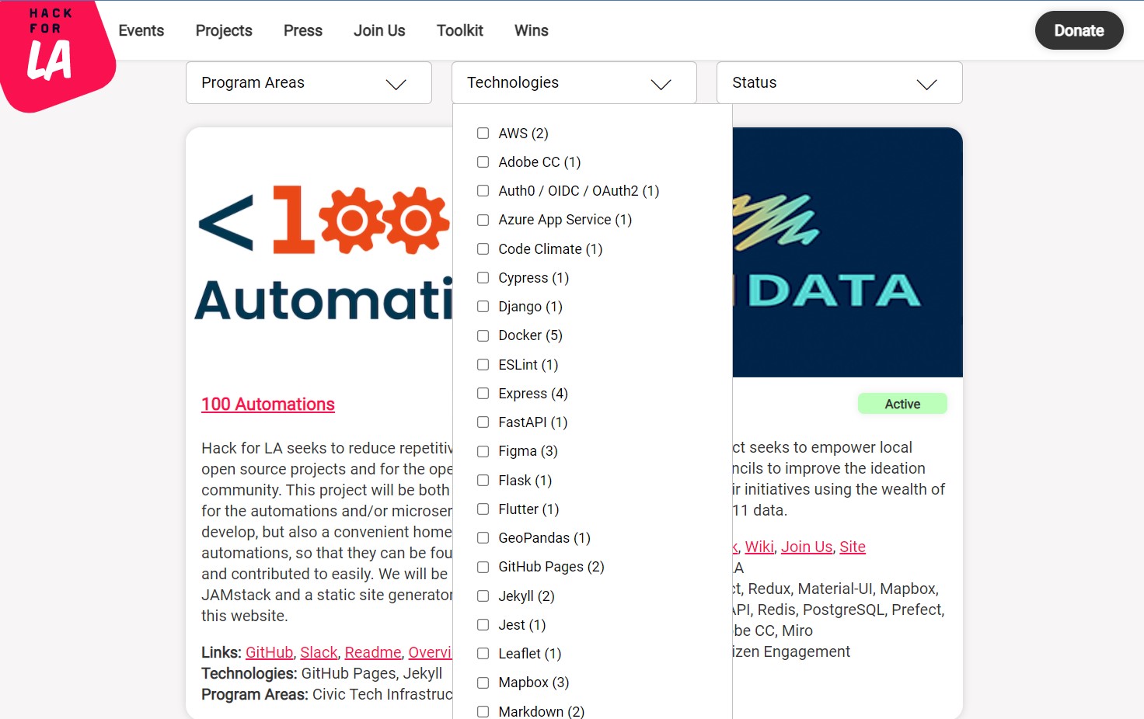The height and width of the screenshot is (719, 1144).
Task: Click the Active status badge
Action: coord(902,404)
